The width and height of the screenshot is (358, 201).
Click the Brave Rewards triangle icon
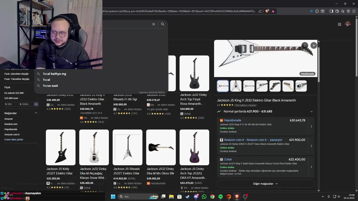point(273,11)
